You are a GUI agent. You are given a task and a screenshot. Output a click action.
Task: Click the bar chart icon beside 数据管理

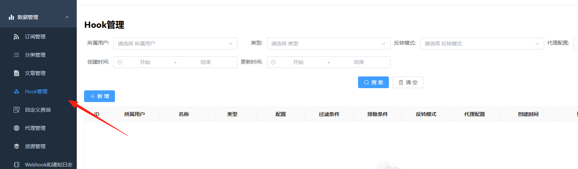(x=11, y=17)
